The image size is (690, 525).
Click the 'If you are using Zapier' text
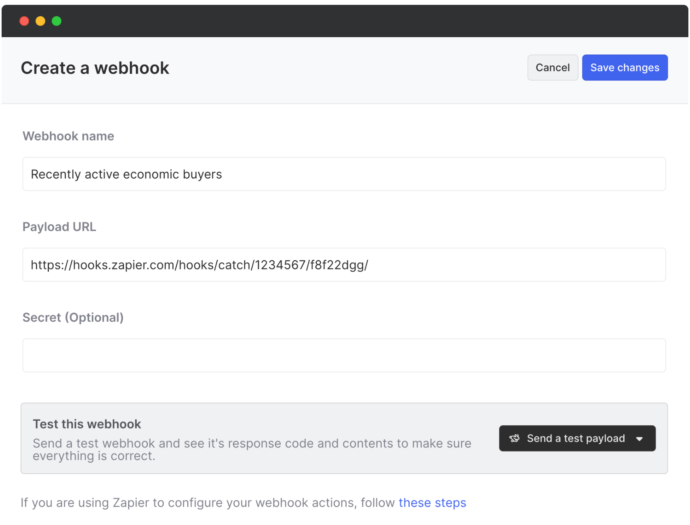point(208,502)
